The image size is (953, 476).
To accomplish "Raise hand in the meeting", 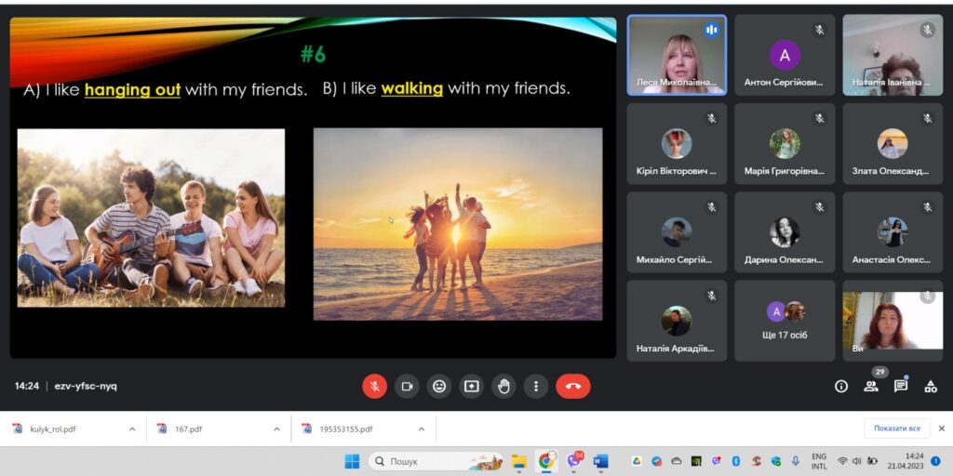I will (x=503, y=386).
